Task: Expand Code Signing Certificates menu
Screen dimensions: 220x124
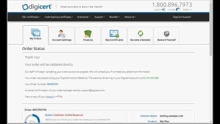Action: coord(59,17)
